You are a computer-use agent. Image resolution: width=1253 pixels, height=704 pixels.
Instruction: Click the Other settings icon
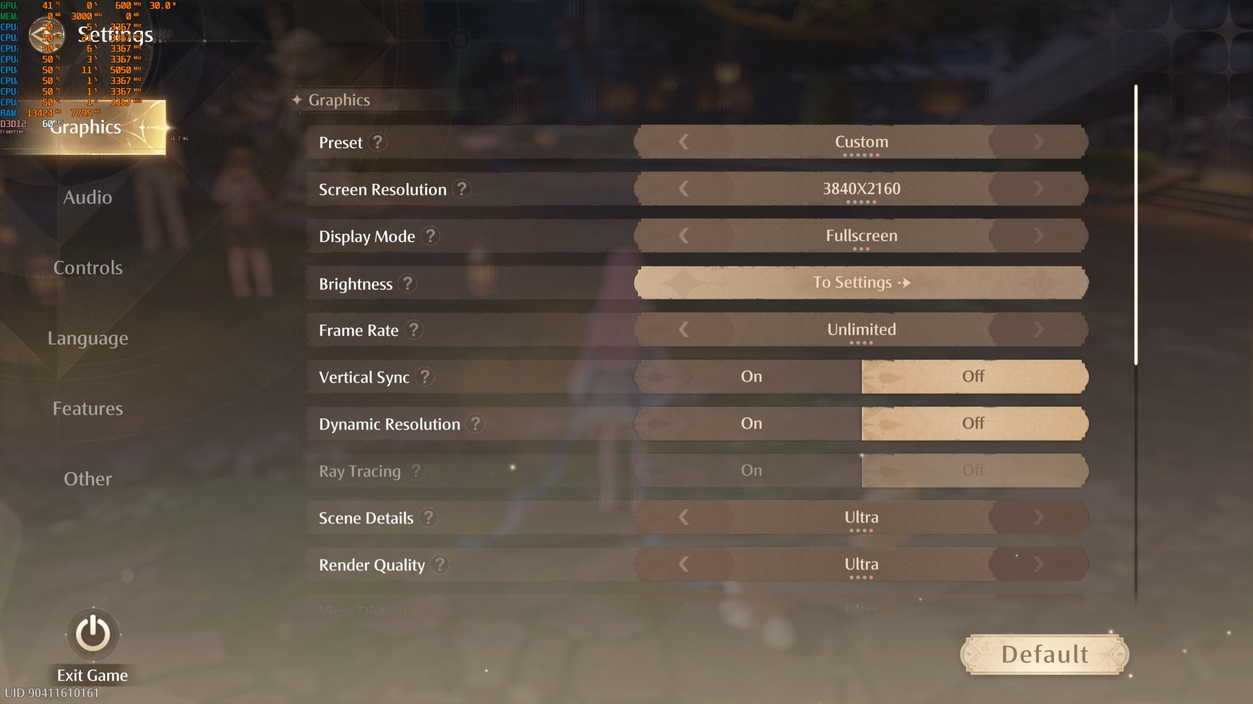click(x=88, y=479)
